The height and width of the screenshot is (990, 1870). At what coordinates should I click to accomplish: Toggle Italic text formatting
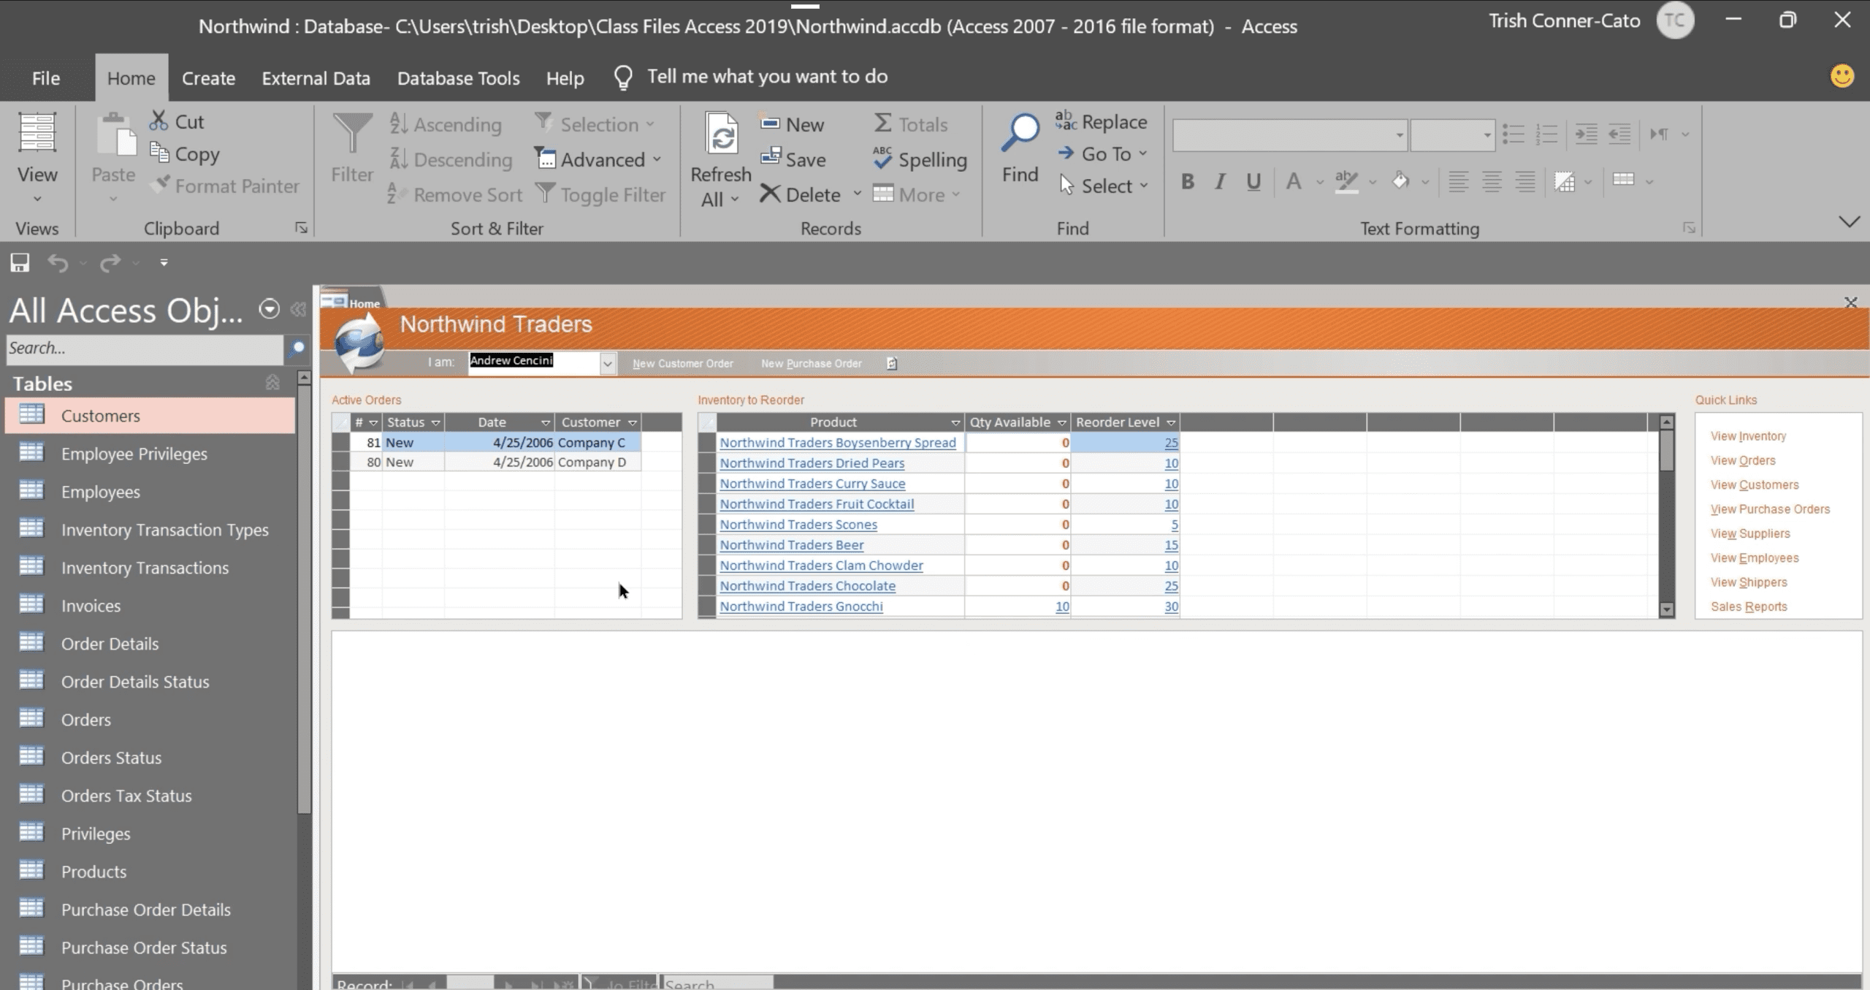(1220, 181)
